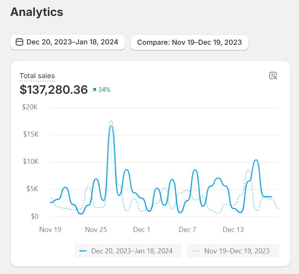Click the $20K y-axis label
Viewport: 299px width, 274px height.
click(30, 107)
